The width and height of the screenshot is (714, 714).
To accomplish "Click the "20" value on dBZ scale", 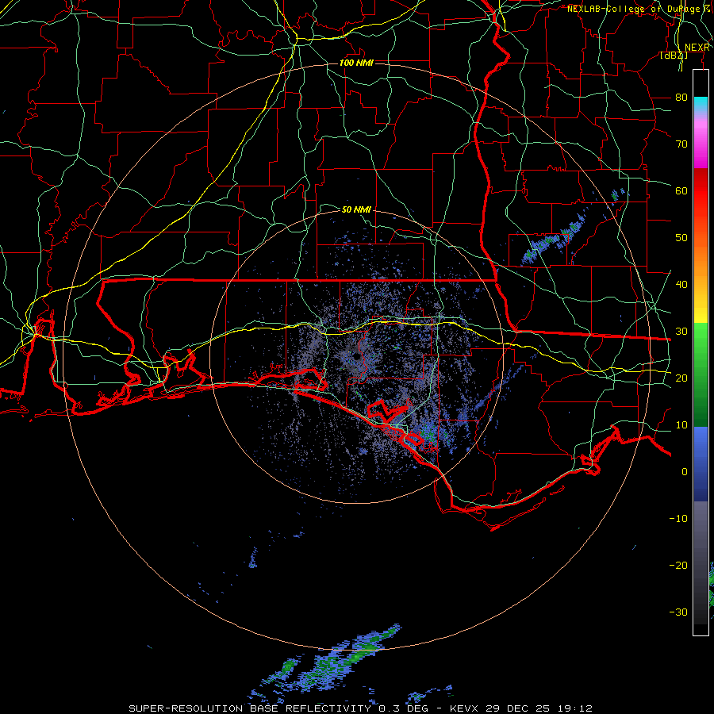I will pyautogui.click(x=681, y=378).
